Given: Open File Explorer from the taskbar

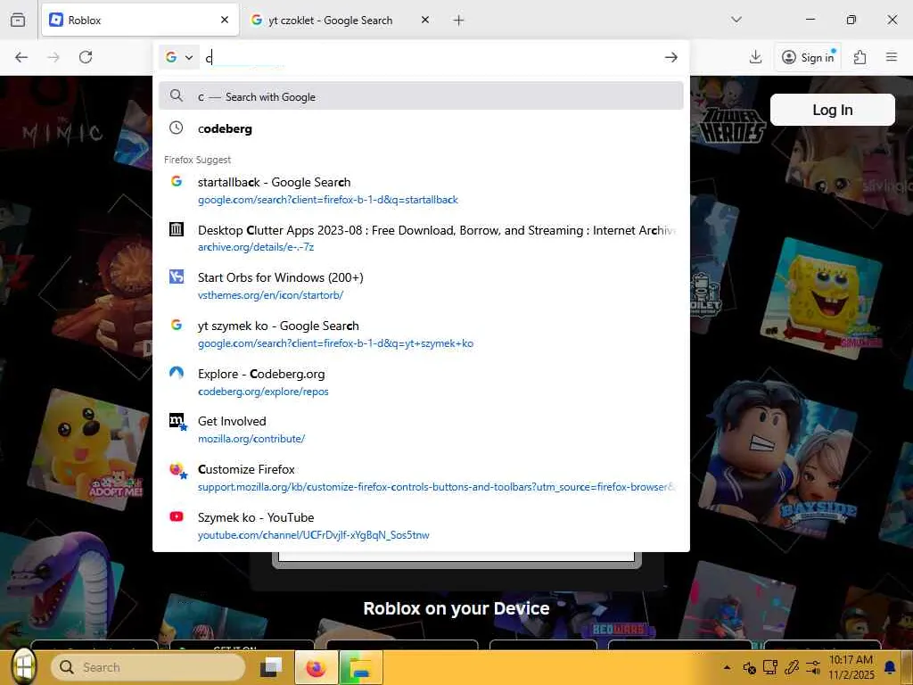Looking at the screenshot, I should (x=361, y=667).
